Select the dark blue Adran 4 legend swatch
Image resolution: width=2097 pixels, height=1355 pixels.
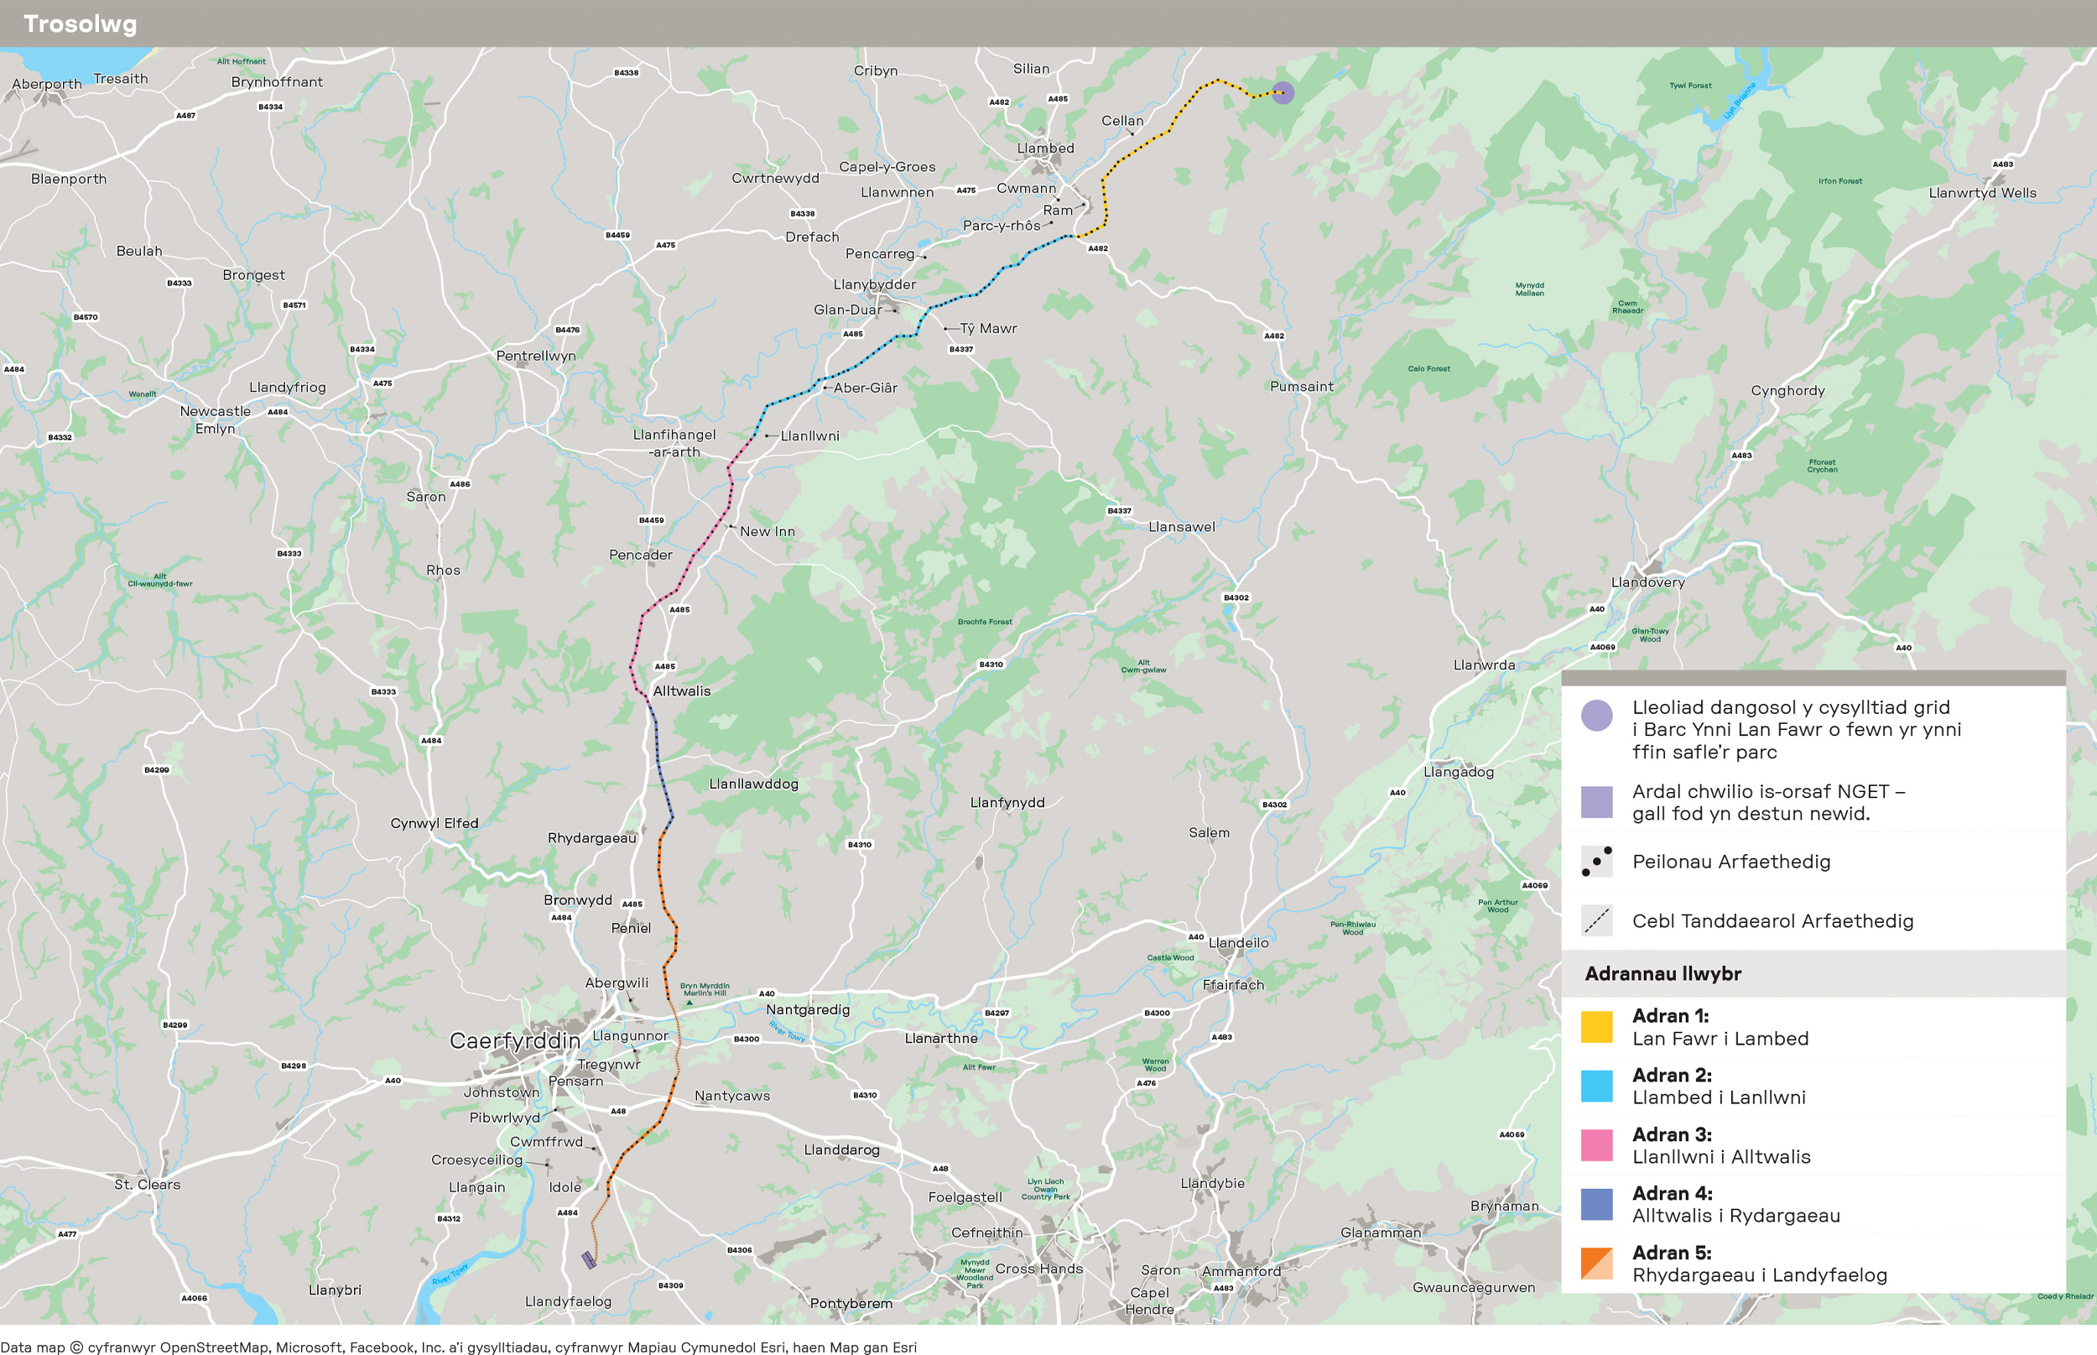coord(1596,1204)
